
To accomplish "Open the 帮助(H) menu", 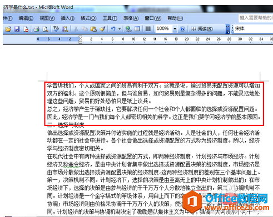I will point(175,18).
